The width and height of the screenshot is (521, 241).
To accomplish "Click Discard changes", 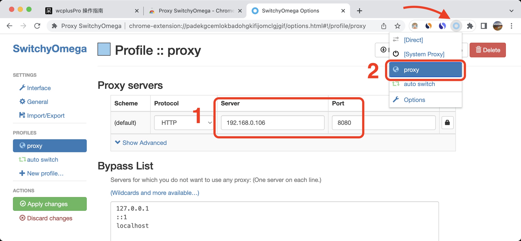I will [46, 218].
